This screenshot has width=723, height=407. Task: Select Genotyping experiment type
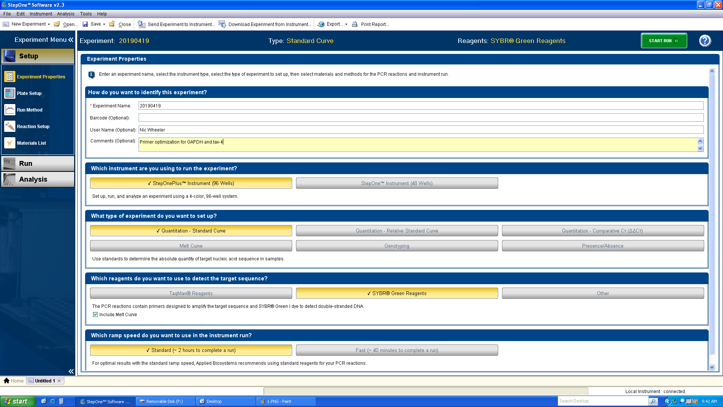397,246
